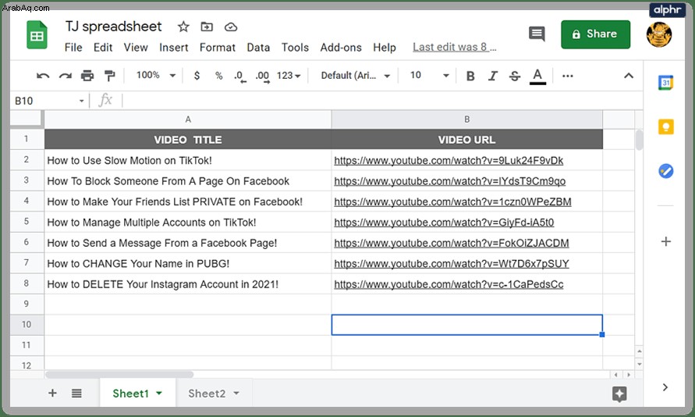Open the Google Sheets home icon
Image resolution: width=695 pixels, height=417 pixels.
37,35
